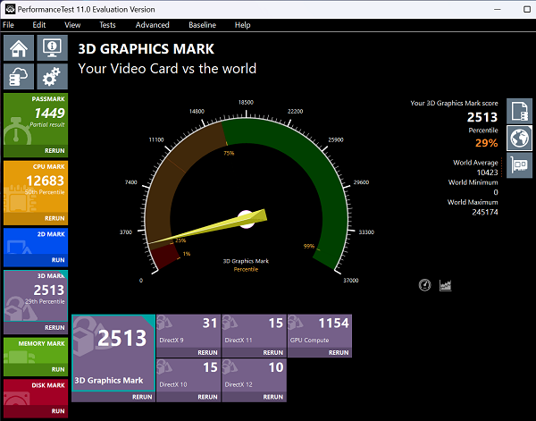Minimize the PerformanceTest window
The width and height of the screenshot is (536, 421).
click(498, 9)
